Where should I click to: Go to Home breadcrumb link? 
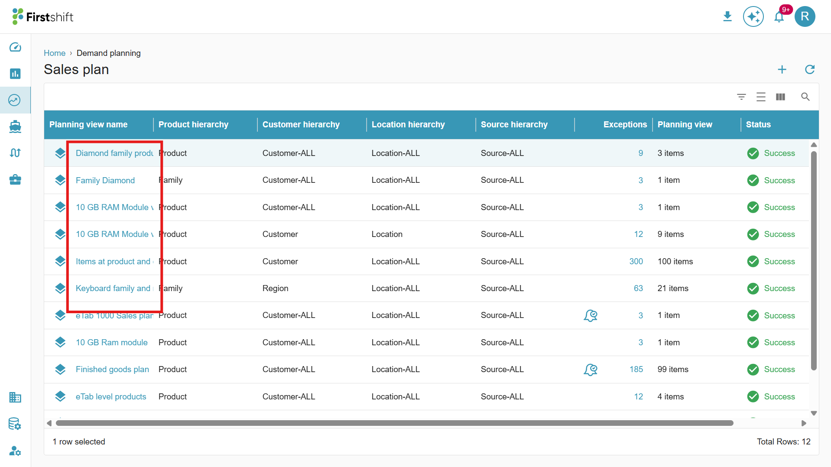[x=55, y=53]
